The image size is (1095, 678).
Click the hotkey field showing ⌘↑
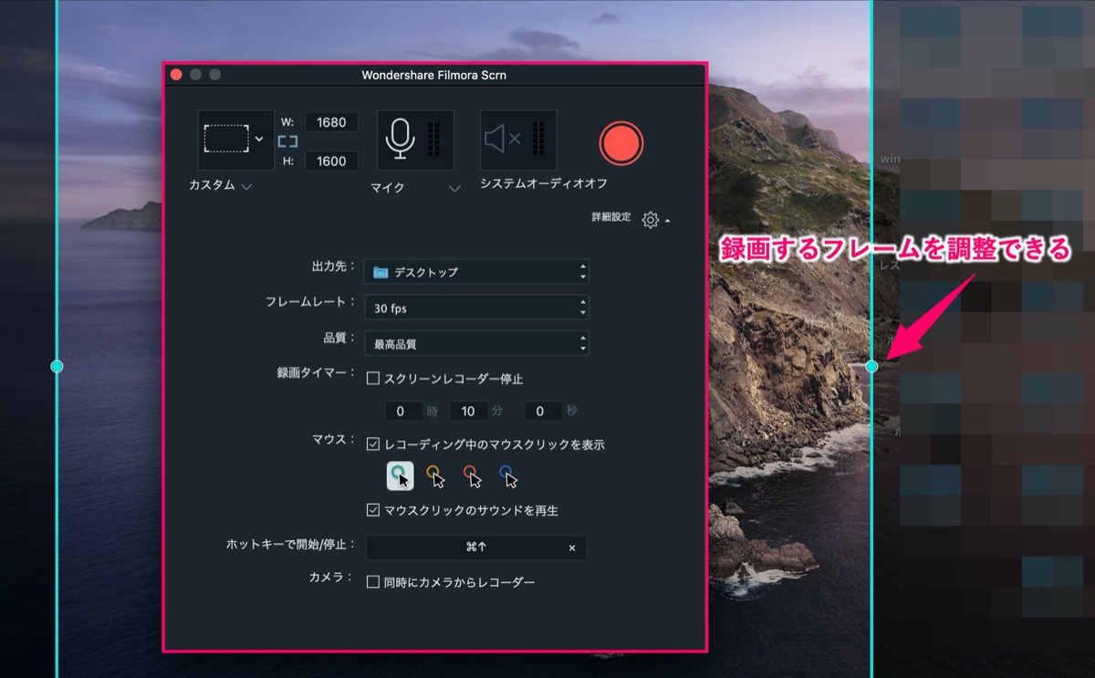(475, 548)
